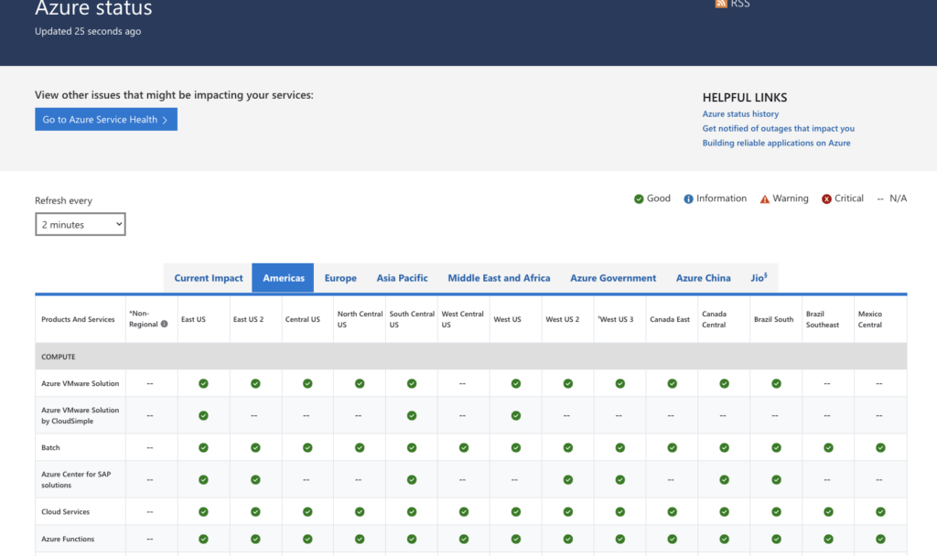Click the Brazil Southeast column header
This screenshot has width=937, height=556.
[823, 319]
